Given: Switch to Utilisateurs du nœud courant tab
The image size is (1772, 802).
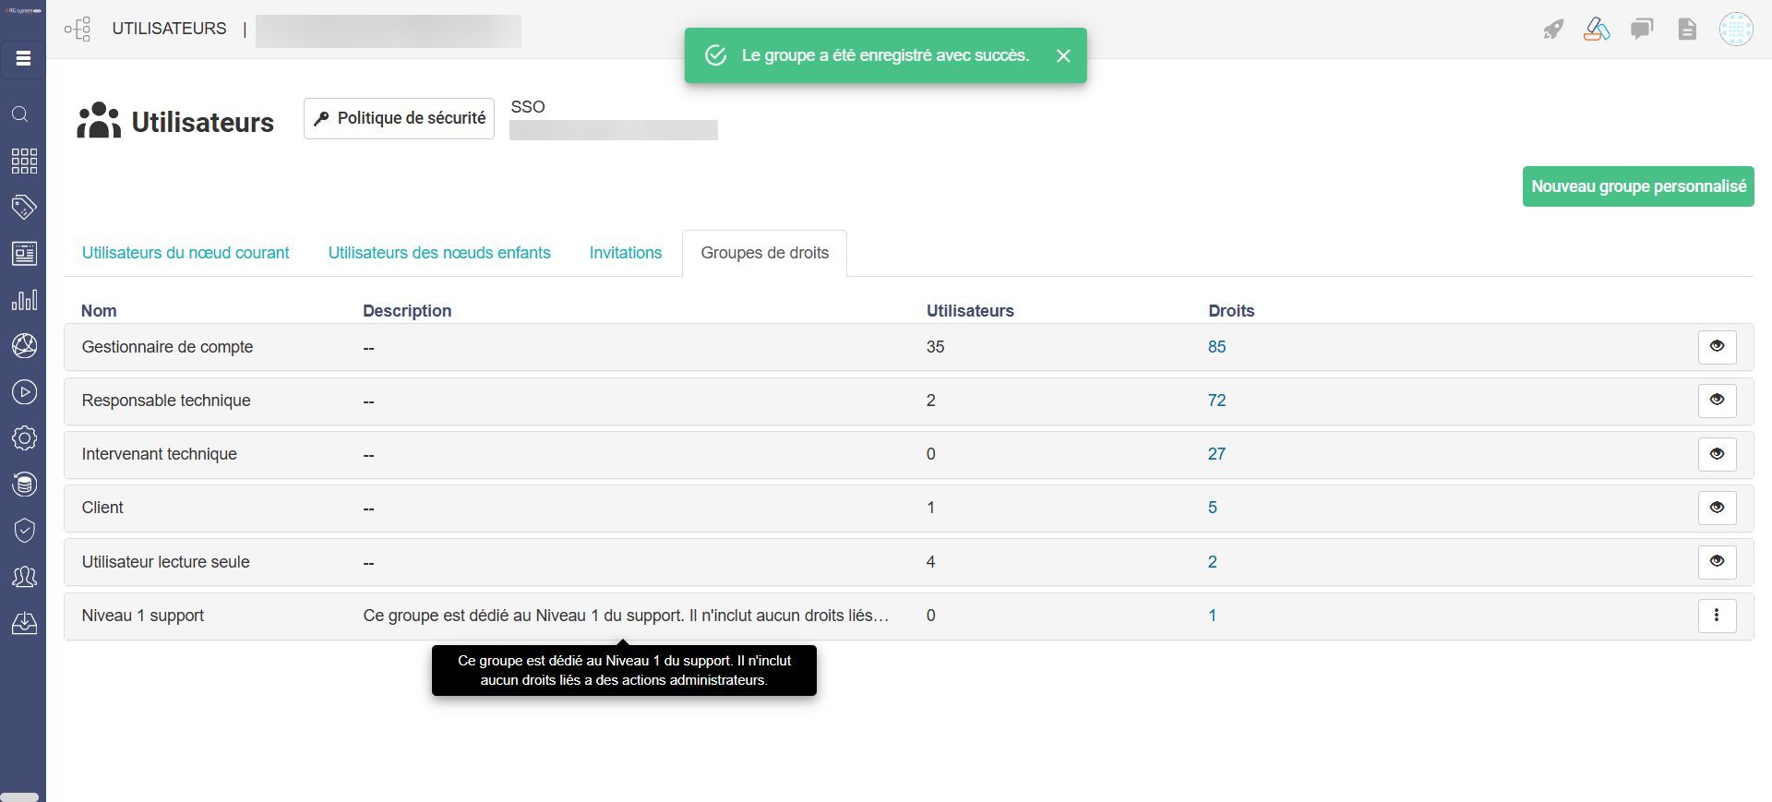Looking at the screenshot, I should pyautogui.click(x=186, y=253).
